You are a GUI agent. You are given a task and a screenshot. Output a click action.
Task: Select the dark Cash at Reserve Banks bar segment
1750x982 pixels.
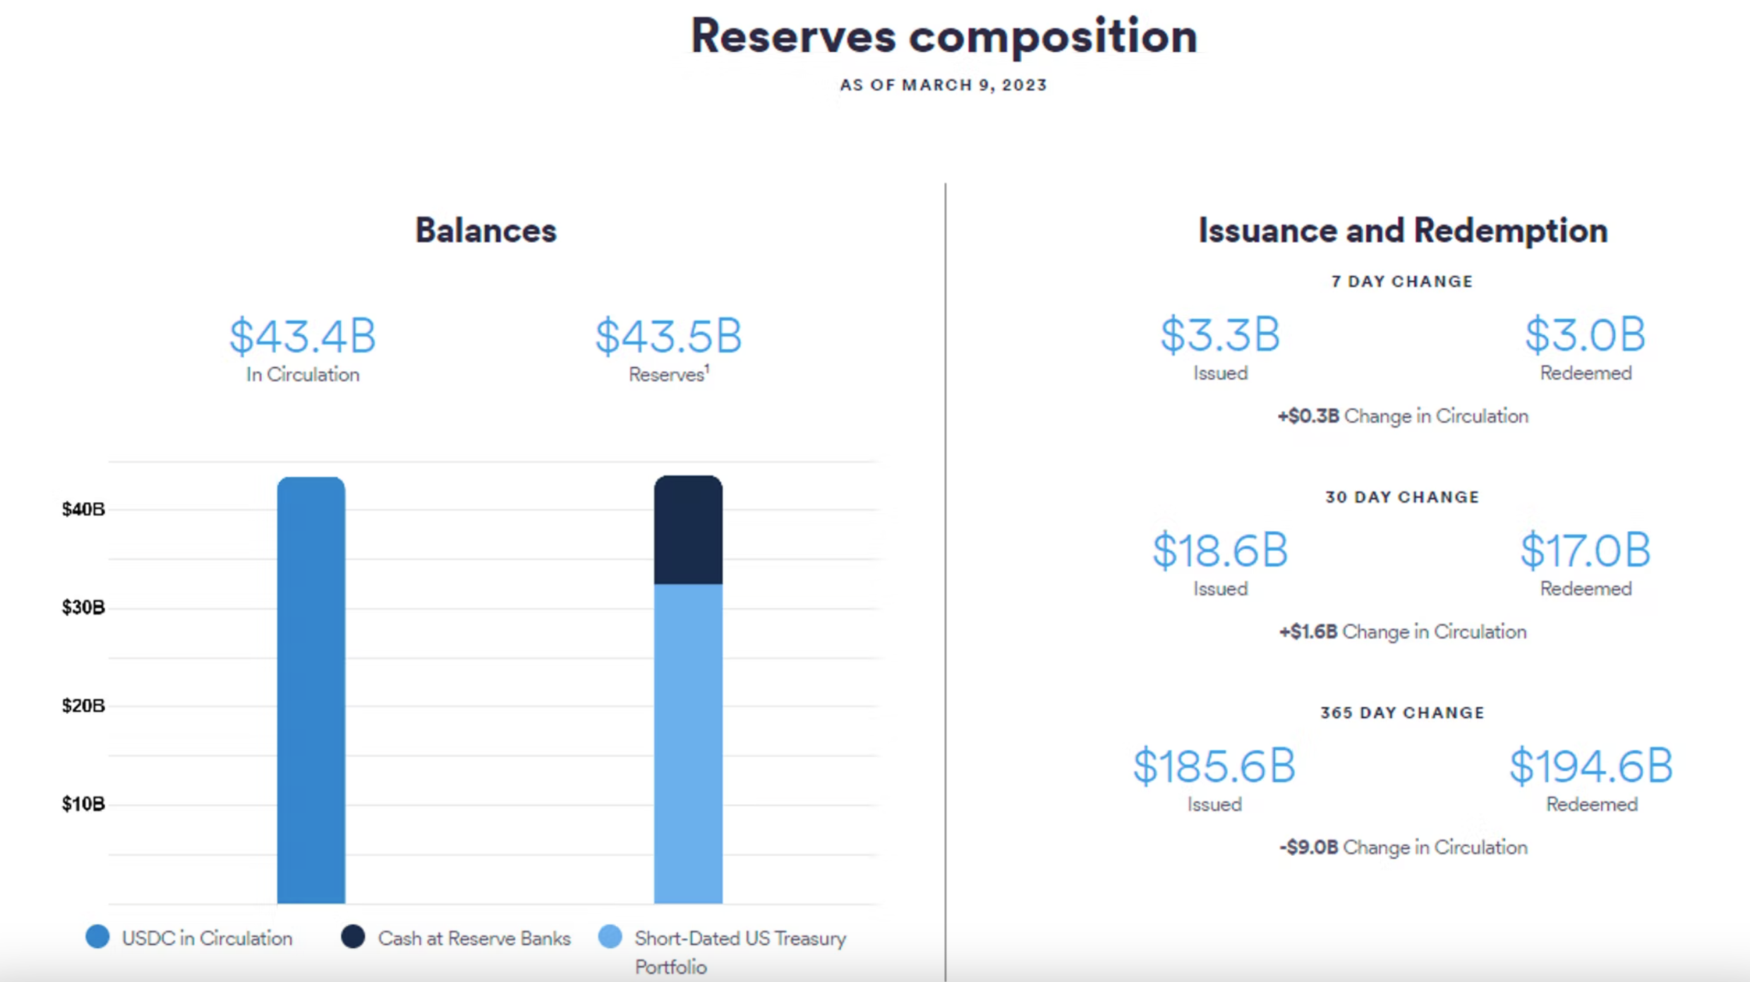coord(688,530)
